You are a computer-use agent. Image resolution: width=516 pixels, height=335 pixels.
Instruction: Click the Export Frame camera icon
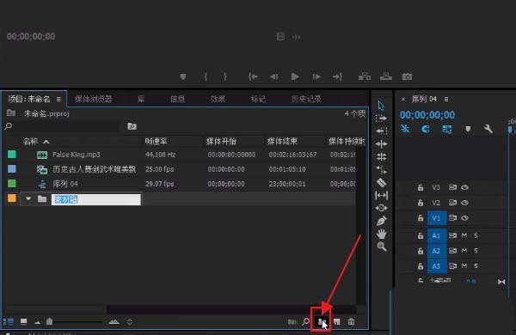pos(407,76)
